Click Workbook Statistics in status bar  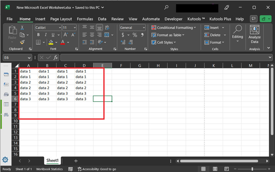[x=49, y=169]
